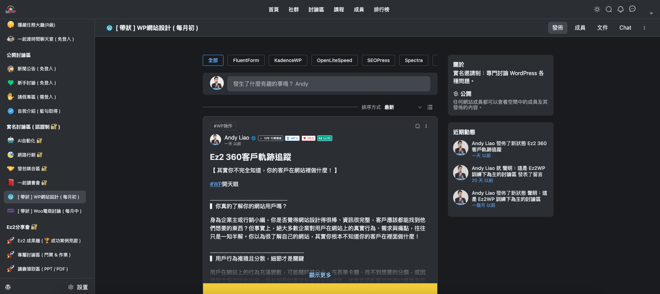Image resolution: width=660 pixels, height=294 pixels.
Task: Filter posts by KadenceWP topic
Action: coord(288,60)
